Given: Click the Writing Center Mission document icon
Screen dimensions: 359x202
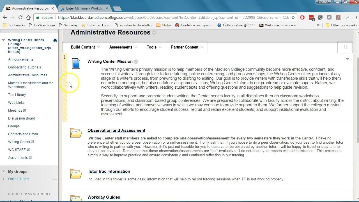Looking at the screenshot, I should 76,63.
